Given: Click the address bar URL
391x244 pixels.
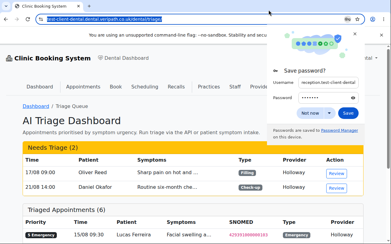Looking at the screenshot, I should click(x=104, y=19).
